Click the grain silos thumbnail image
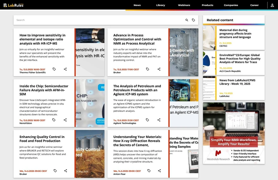Viewport: 278px width, 180px height. point(90,154)
